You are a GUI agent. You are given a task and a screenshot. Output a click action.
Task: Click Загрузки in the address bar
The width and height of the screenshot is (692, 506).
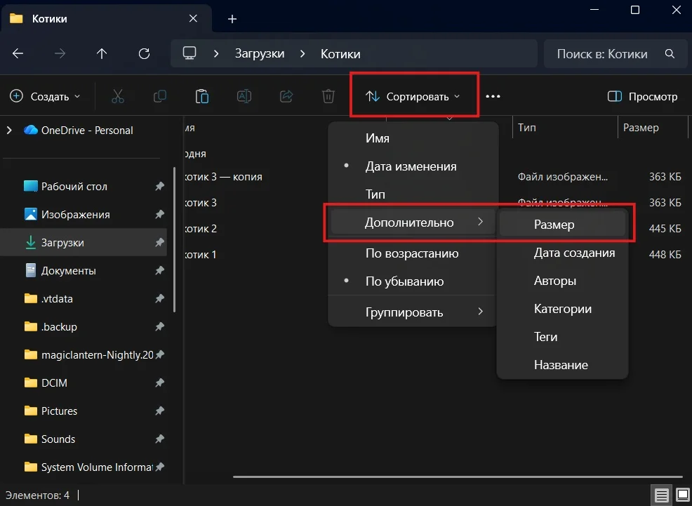(x=260, y=53)
